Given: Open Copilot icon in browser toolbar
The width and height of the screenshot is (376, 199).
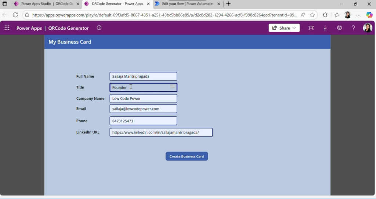Looking at the screenshot, I should coord(369,15).
